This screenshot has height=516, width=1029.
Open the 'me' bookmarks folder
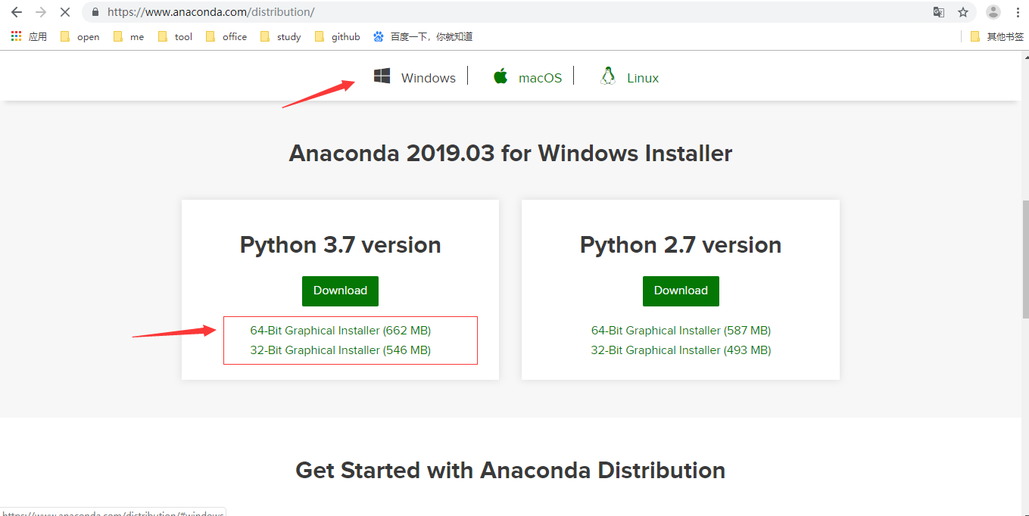coord(129,36)
